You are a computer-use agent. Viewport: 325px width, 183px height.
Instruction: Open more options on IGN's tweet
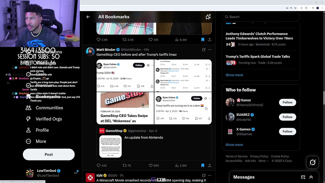pyautogui.click(x=209, y=175)
